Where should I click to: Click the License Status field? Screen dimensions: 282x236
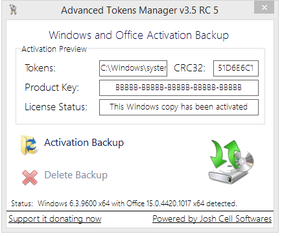click(179, 107)
